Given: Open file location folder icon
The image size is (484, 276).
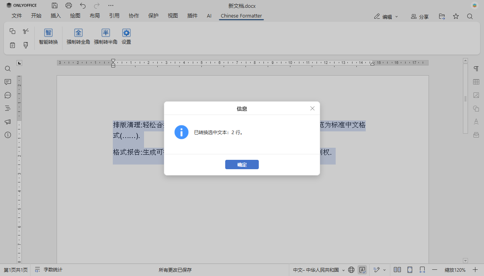Looking at the screenshot, I should (x=442, y=16).
